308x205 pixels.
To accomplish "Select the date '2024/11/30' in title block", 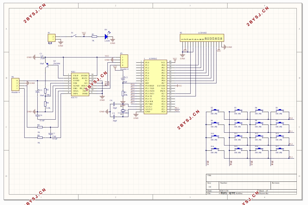I will [224, 191].
